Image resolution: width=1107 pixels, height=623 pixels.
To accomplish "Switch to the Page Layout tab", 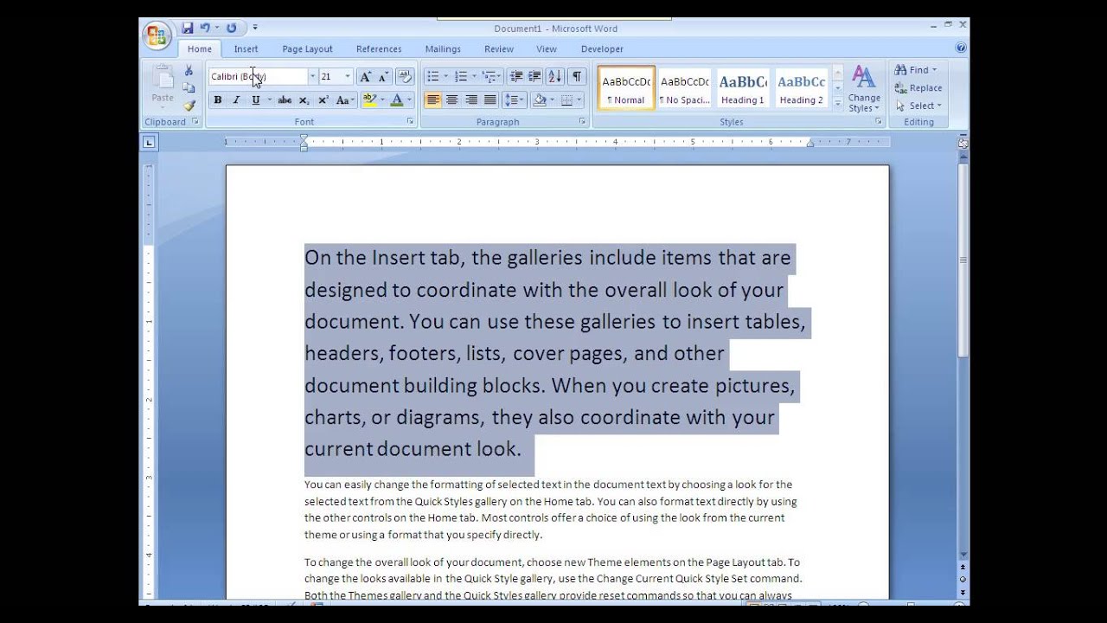I will click(307, 49).
